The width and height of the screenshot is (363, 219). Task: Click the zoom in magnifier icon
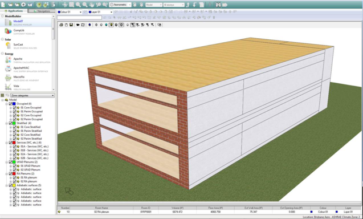pos(78,5)
